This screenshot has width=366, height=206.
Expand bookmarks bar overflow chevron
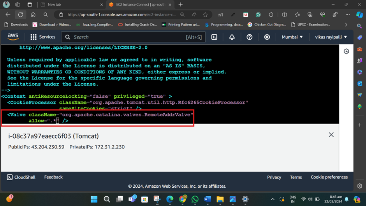346,25
